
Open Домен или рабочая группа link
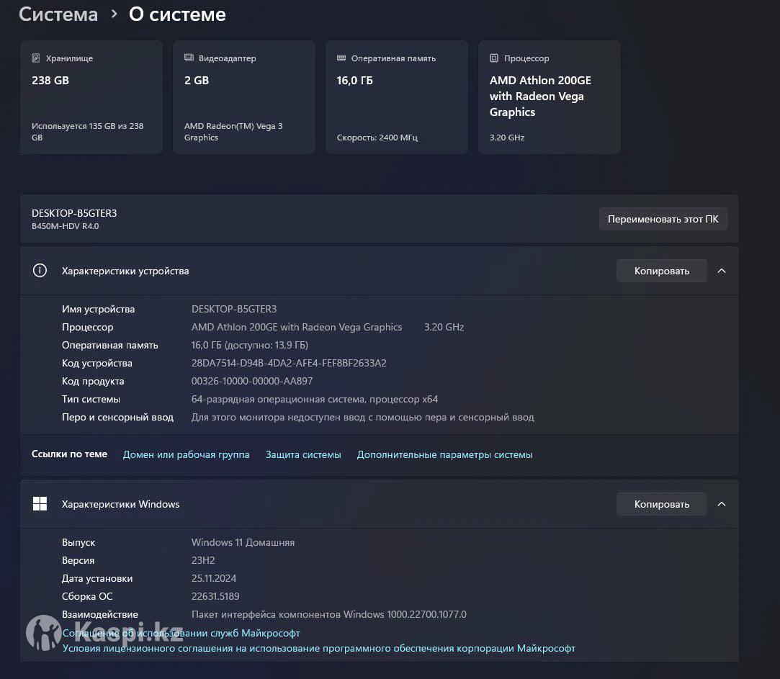point(186,454)
